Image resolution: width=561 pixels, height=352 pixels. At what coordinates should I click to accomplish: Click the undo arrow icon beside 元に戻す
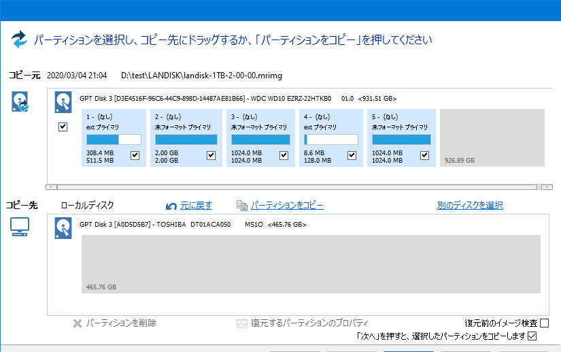[171, 206]
